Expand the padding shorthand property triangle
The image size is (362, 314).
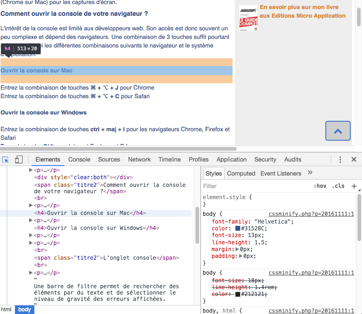(241, 256)
